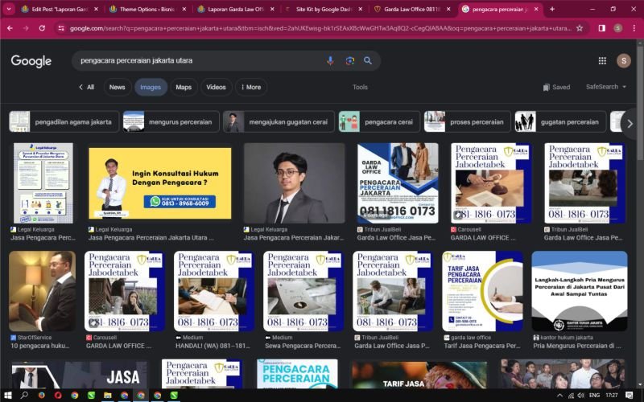
Task: Bookmark this page with star icon
Action: coord(580,28)
